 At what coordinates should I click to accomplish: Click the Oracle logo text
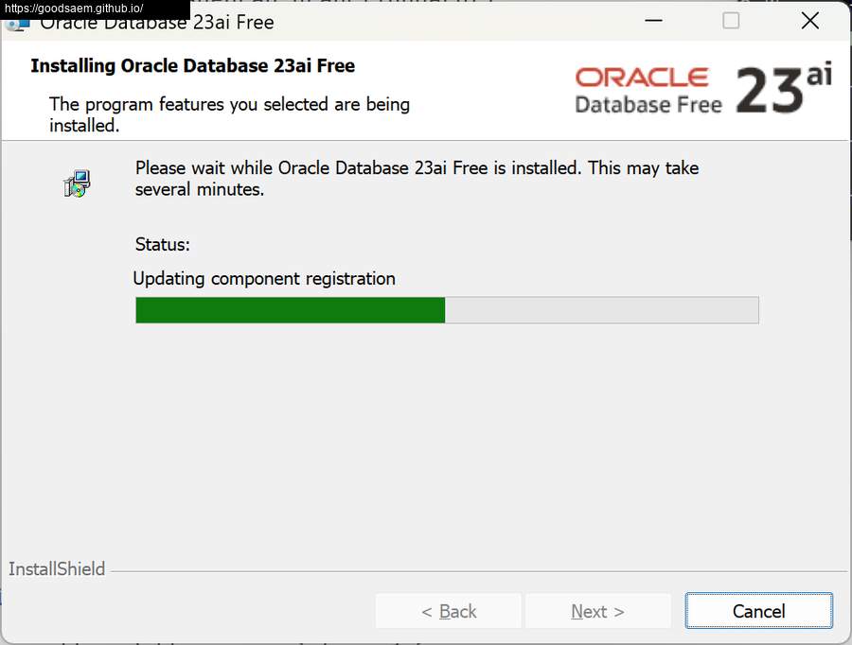click(x=642, y=78)
